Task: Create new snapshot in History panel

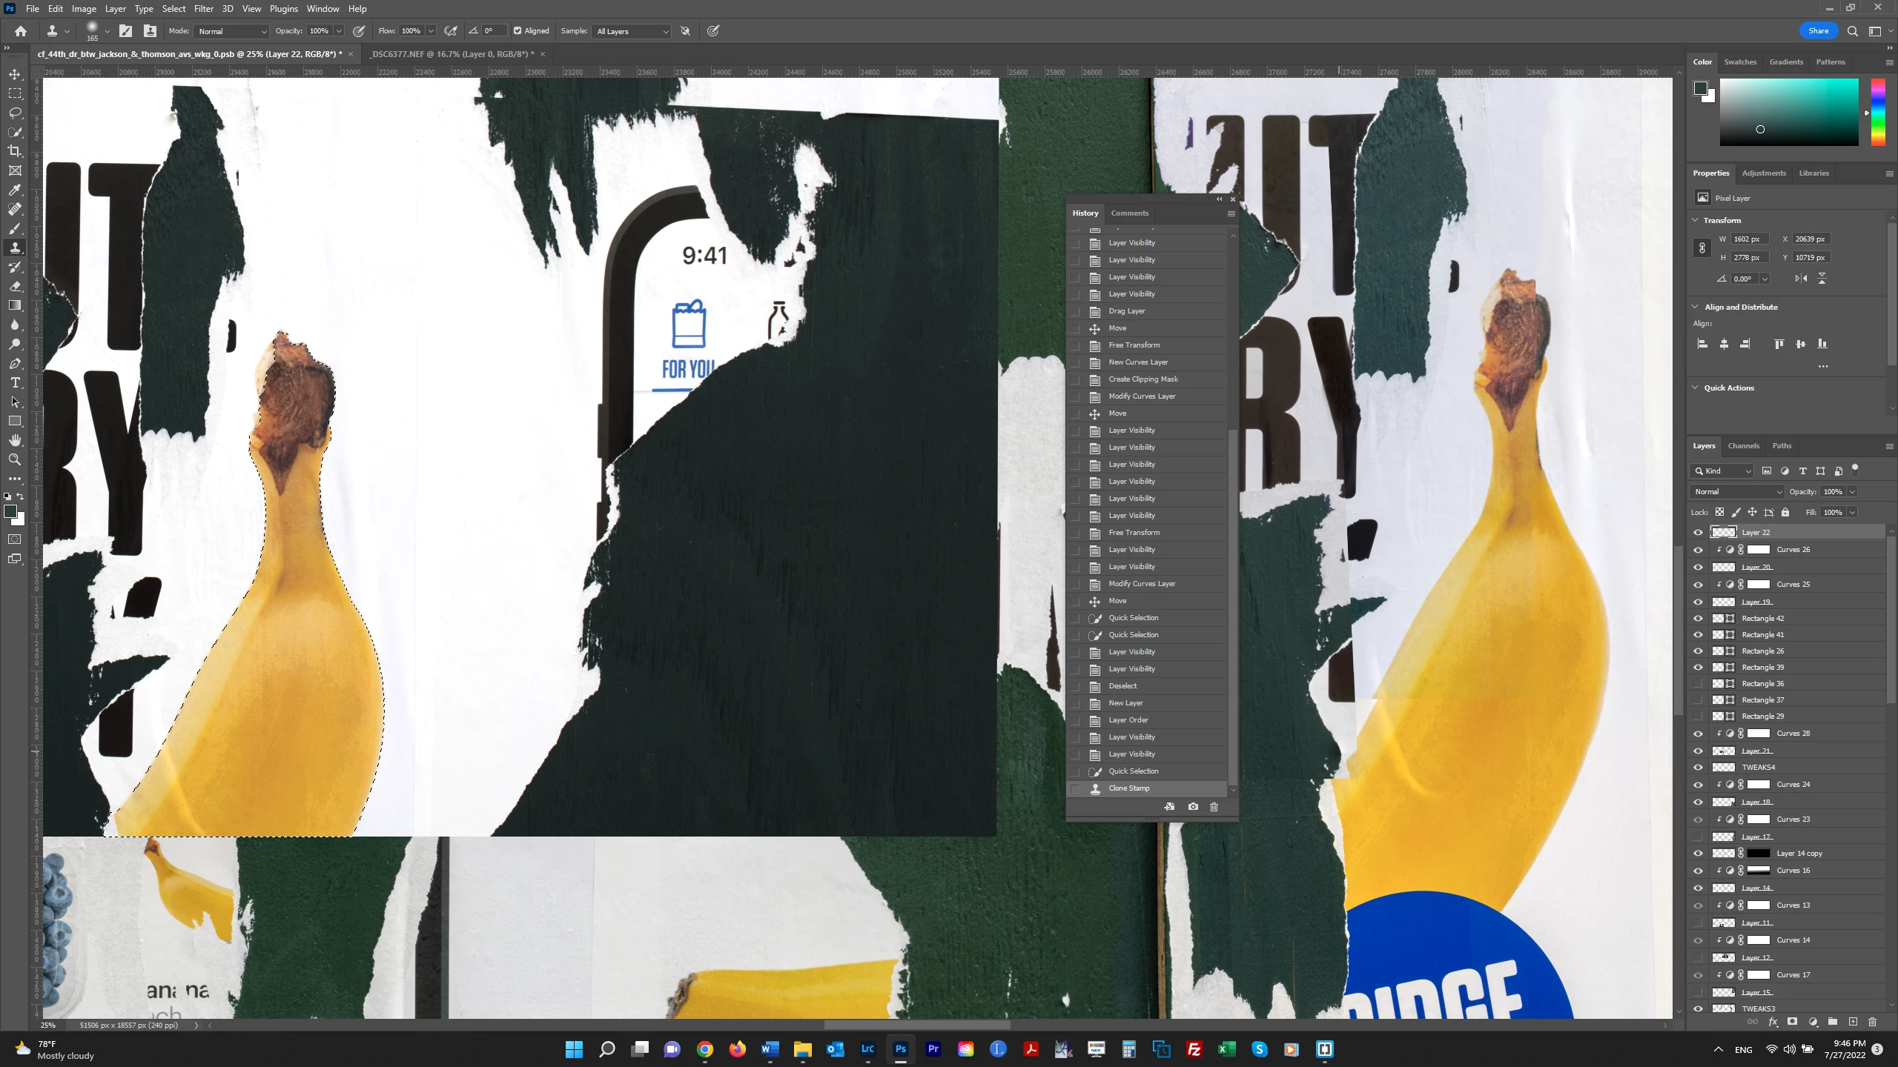Action: pyautogui.click(x=1193, y=807)
